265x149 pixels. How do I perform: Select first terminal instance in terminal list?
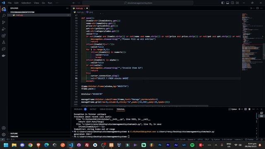[x=262, y=113]
